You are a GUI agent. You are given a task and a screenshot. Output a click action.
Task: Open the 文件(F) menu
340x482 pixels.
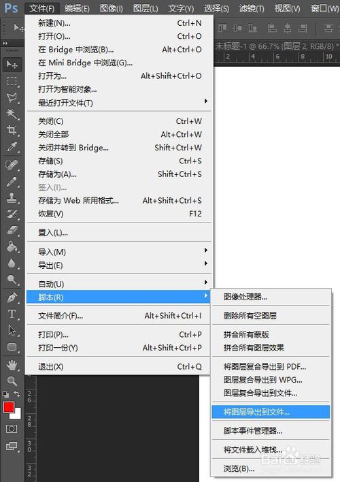pos(42,8)
